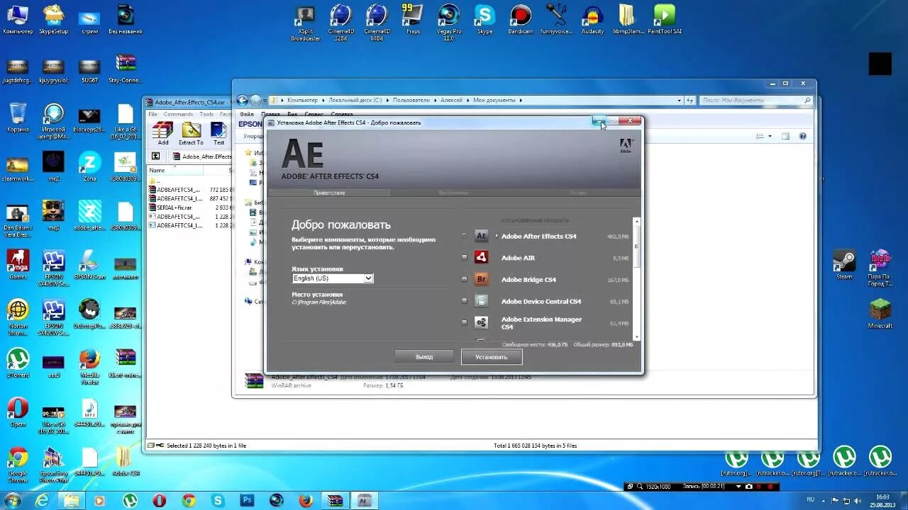The image size is (908, 510).
Task: Click the Explorer back arrow button
Action: tap(243, 101)
